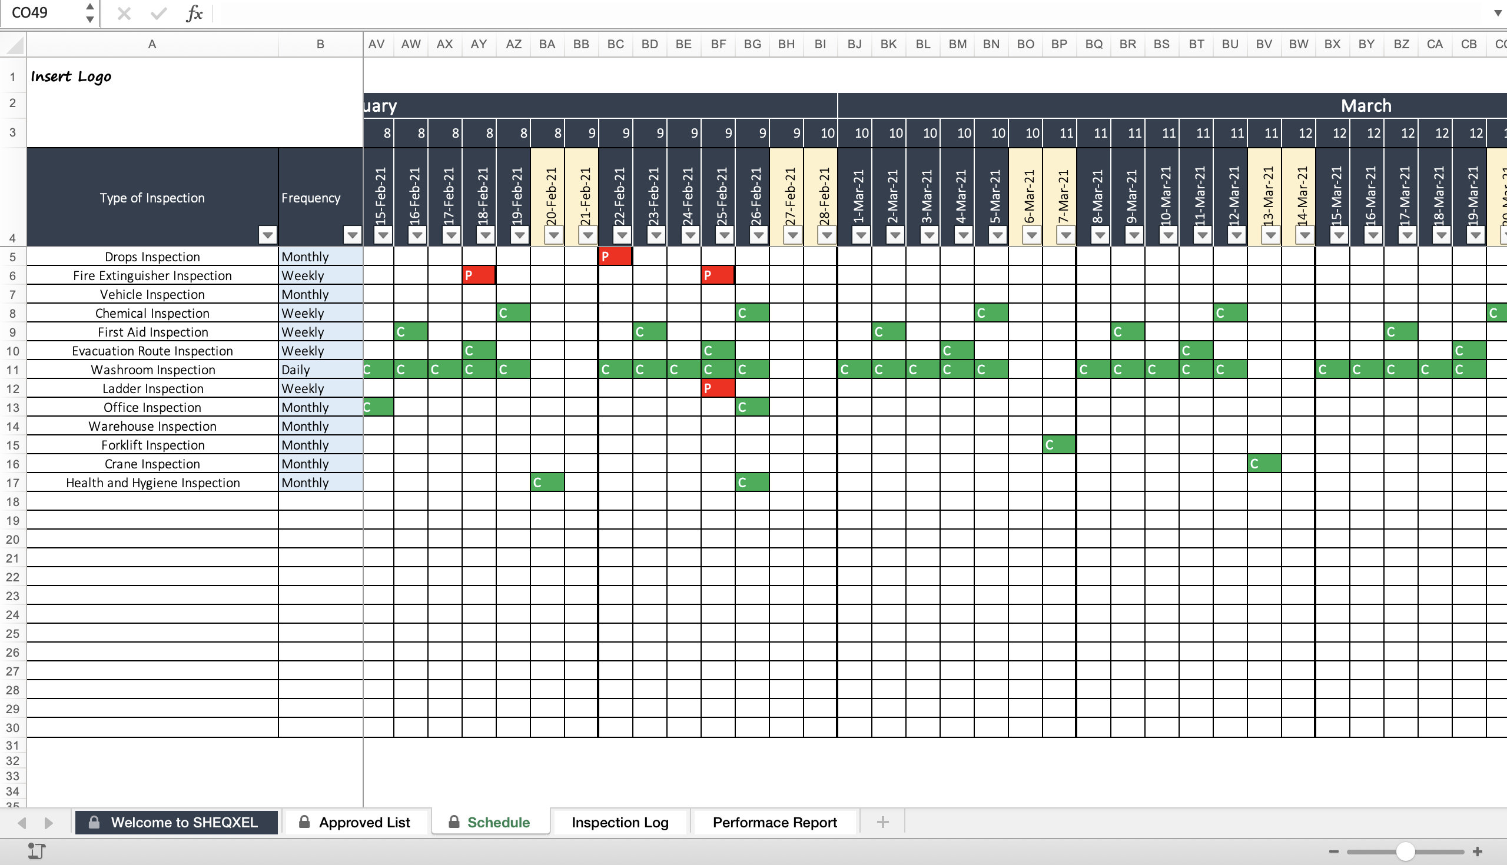Open the 7-Mar-21 filter dropdown
1507x865 pixels.
click(1065, 235)
